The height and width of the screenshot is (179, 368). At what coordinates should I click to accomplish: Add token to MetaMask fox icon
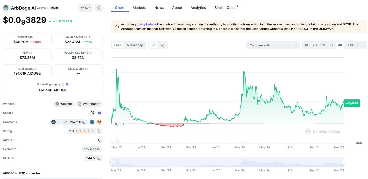[100, 122]
